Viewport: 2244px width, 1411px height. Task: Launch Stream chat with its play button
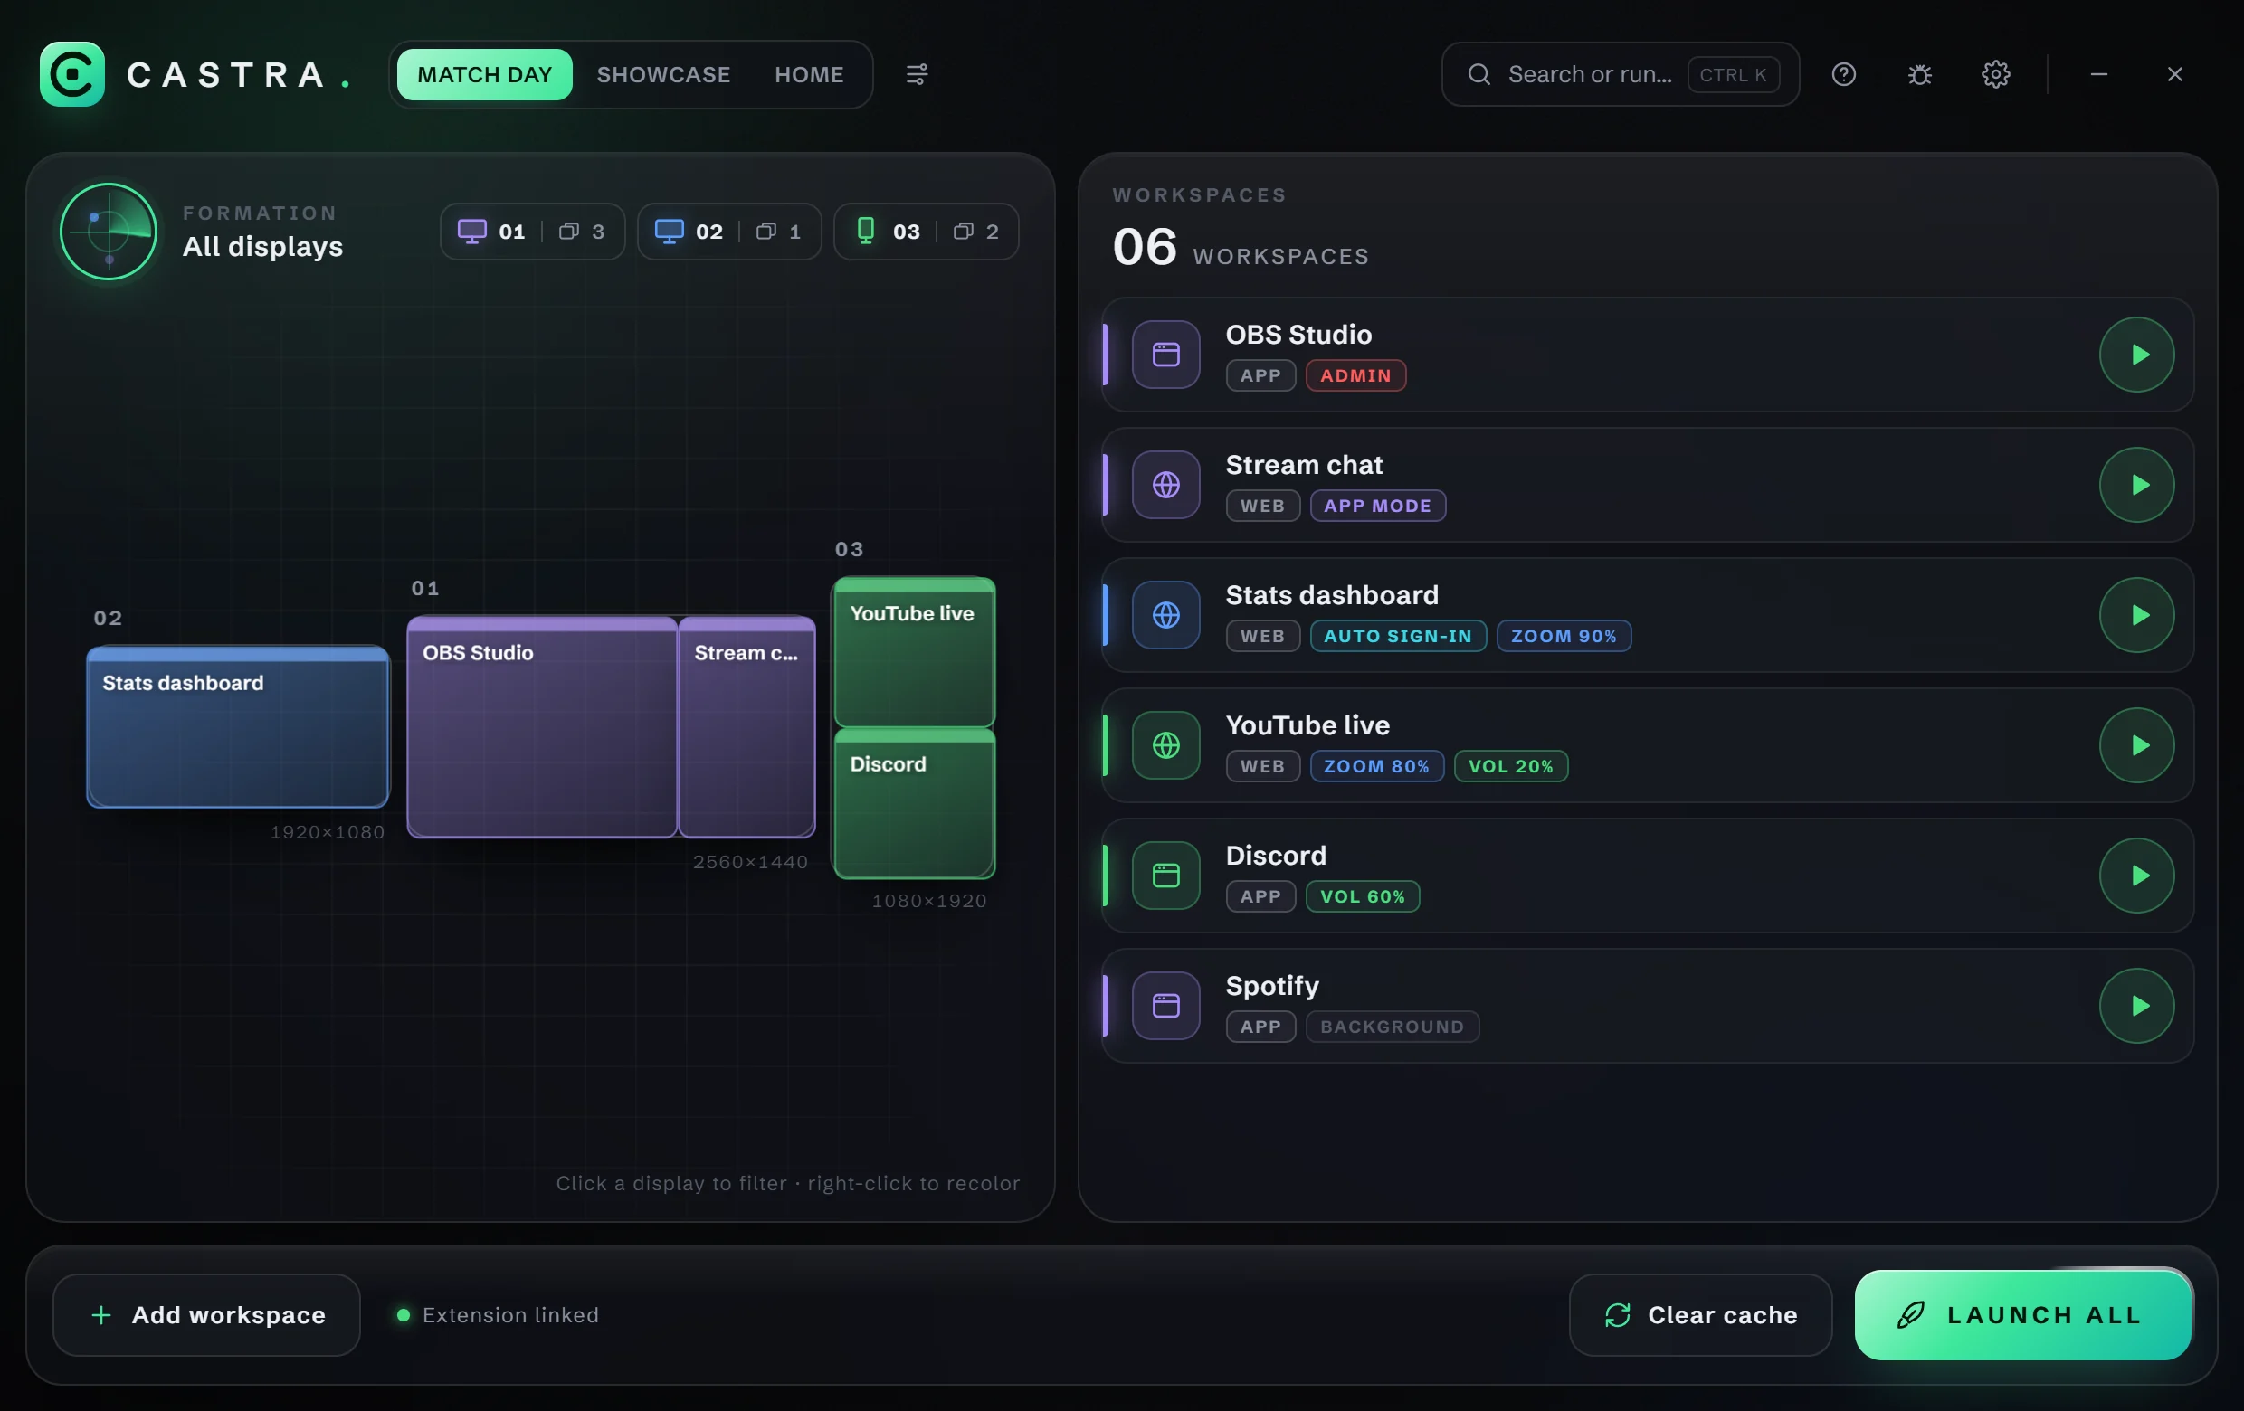2136,484
